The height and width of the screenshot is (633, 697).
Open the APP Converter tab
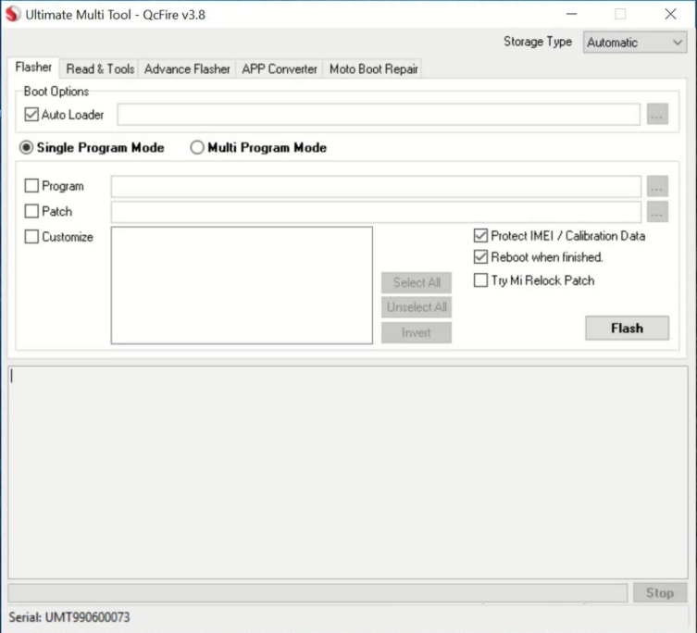(280, 68)
